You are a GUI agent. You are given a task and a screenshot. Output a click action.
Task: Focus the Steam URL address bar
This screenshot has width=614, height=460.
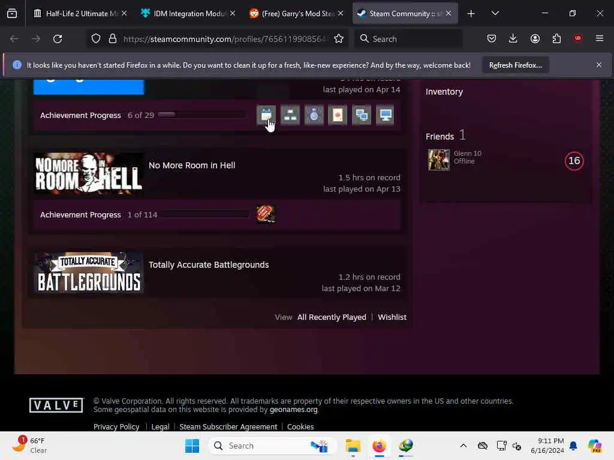coord(224,39)
